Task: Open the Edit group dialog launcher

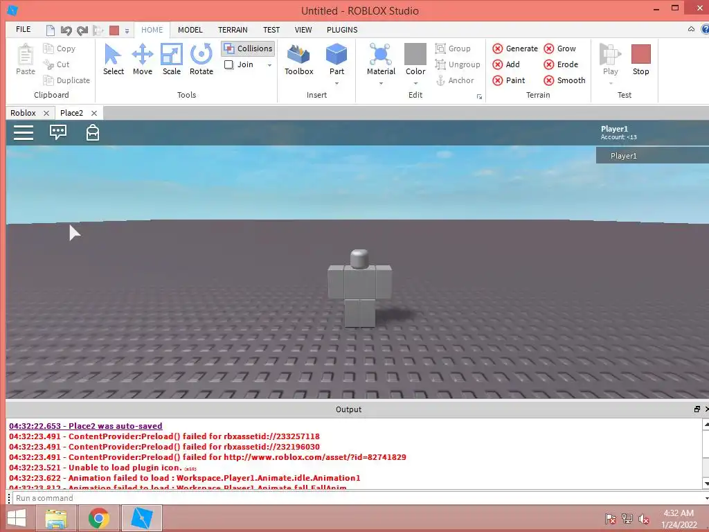Action: point(479,96)
